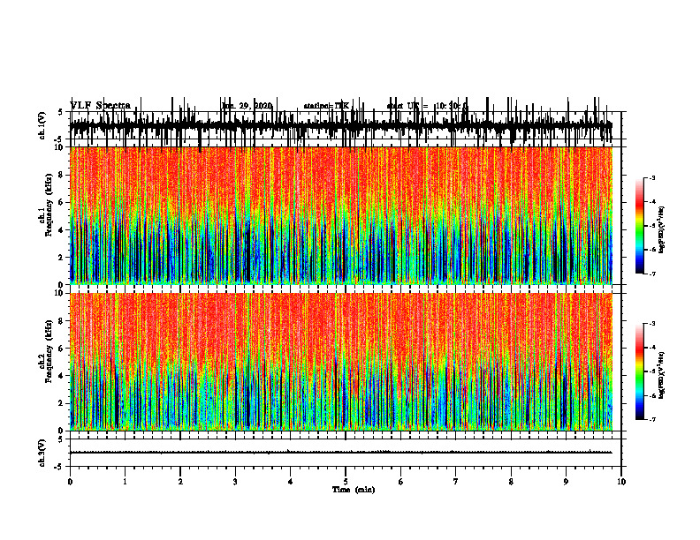Click the "5" tick on the time axis

pyautogui.click(x=346, y=482)
